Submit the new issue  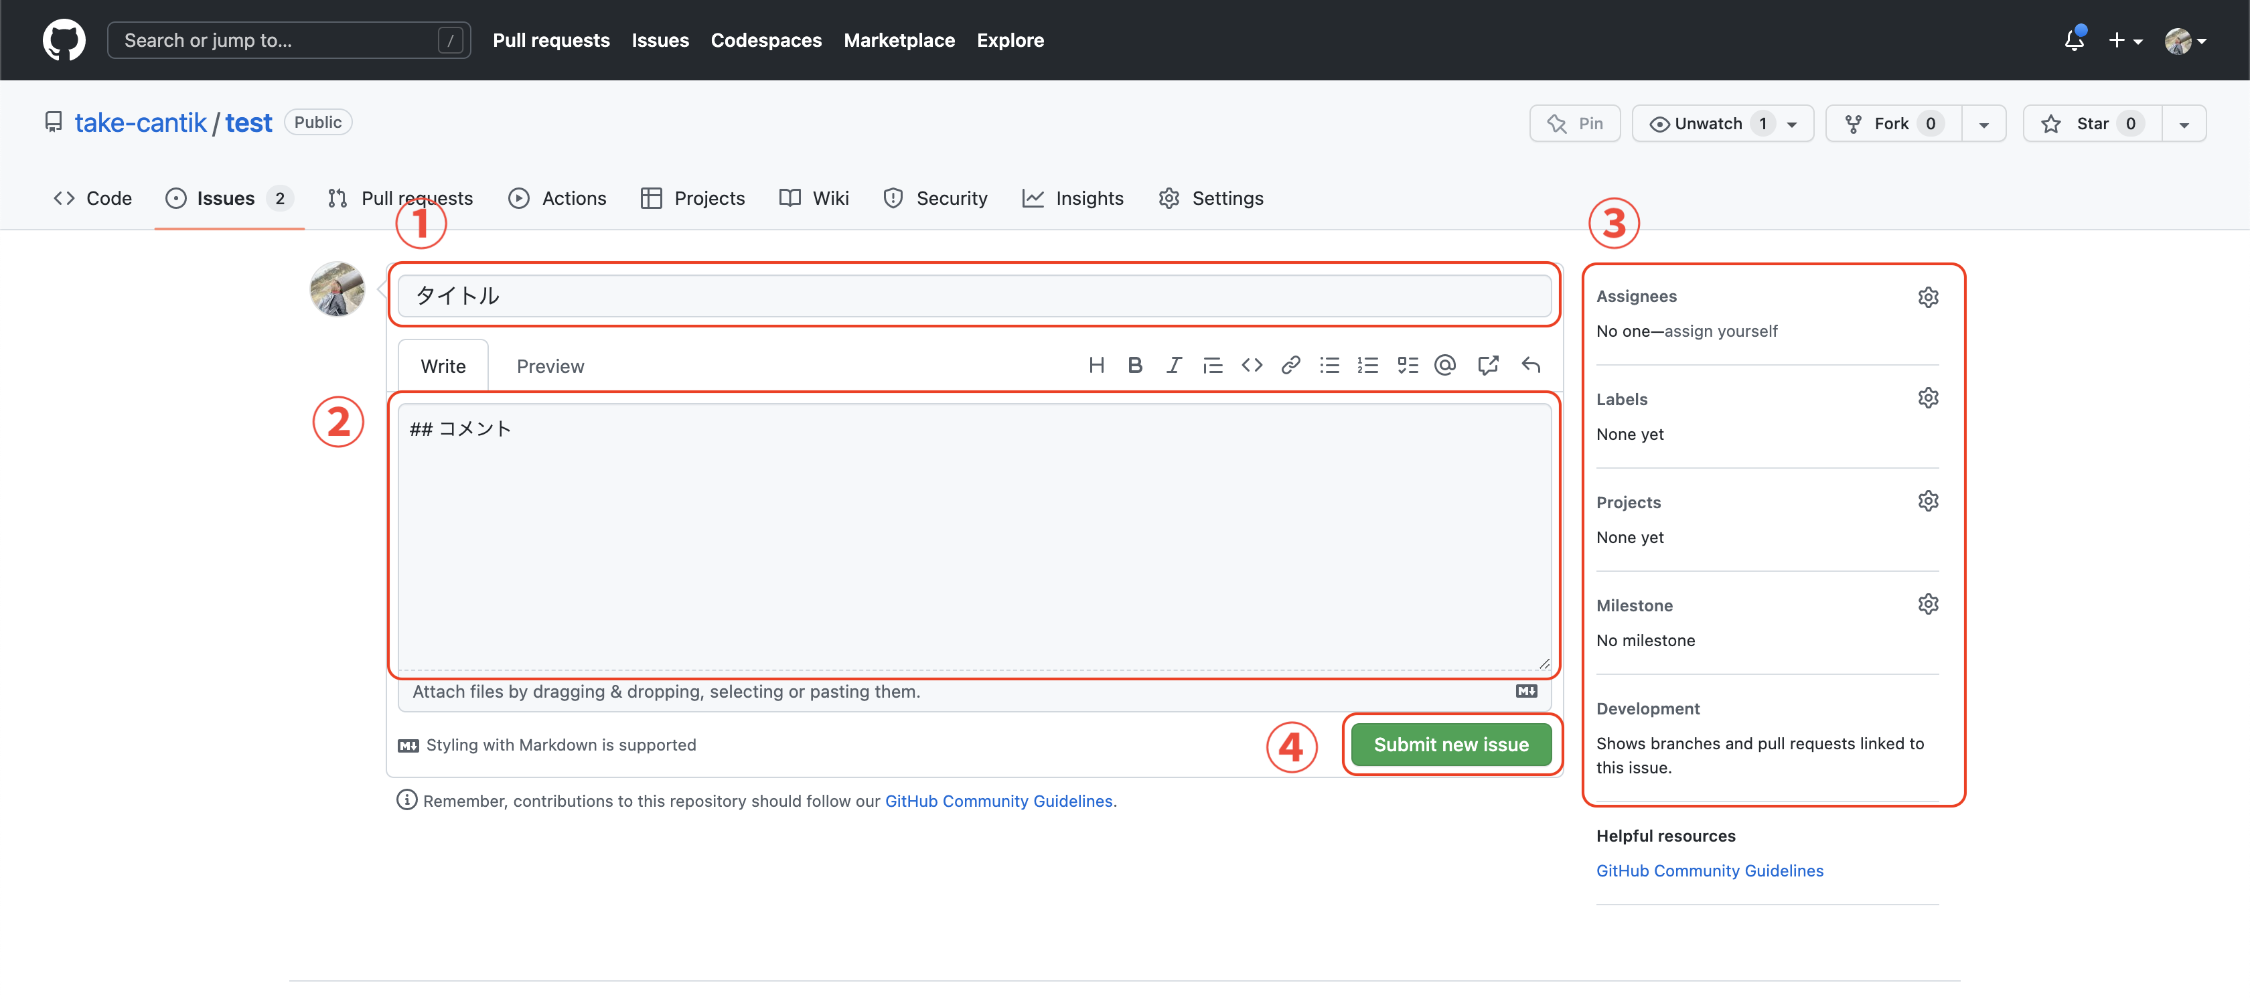(x=1451, y=744)
